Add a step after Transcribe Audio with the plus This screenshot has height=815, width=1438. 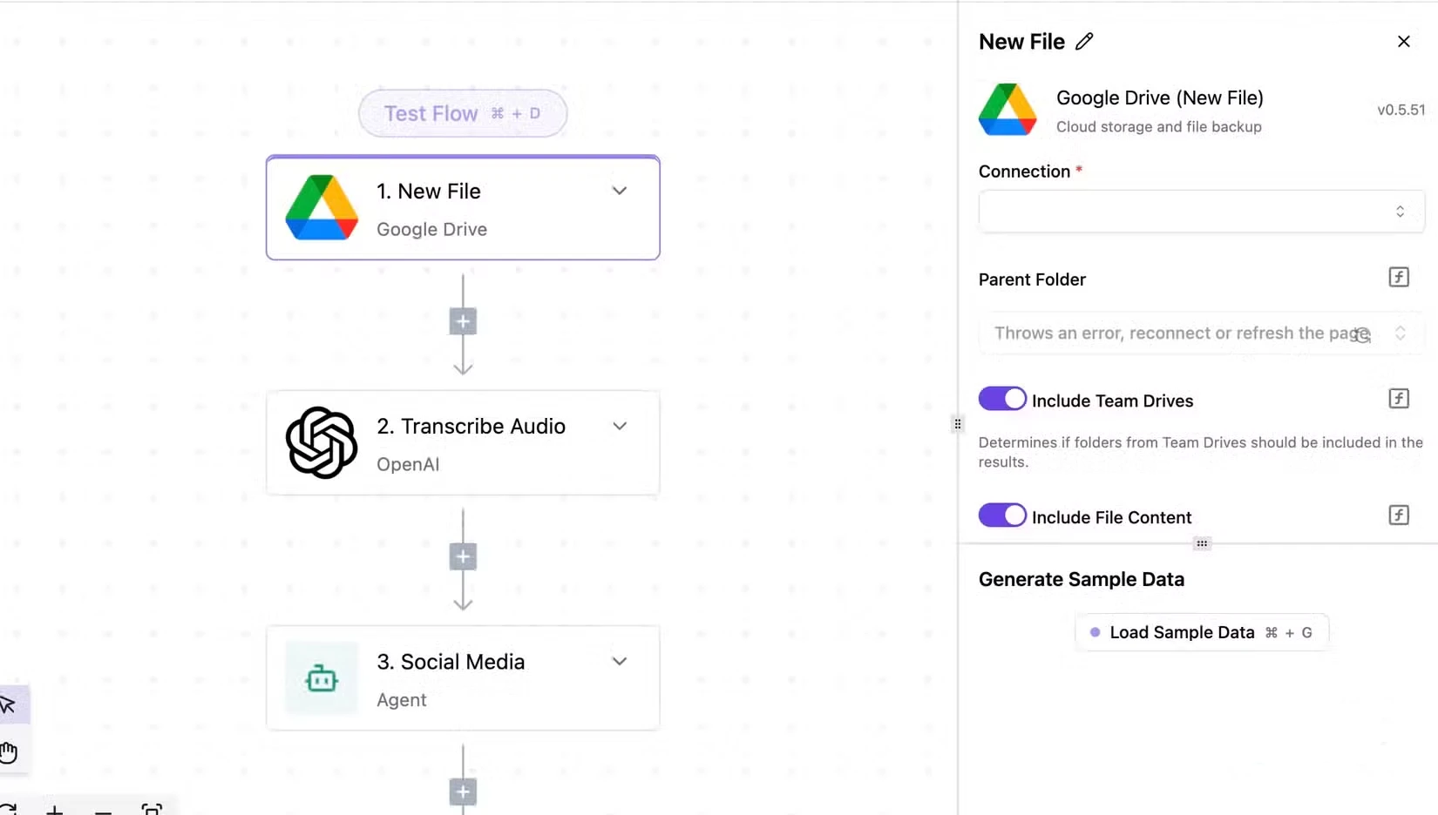coord(463,556)
